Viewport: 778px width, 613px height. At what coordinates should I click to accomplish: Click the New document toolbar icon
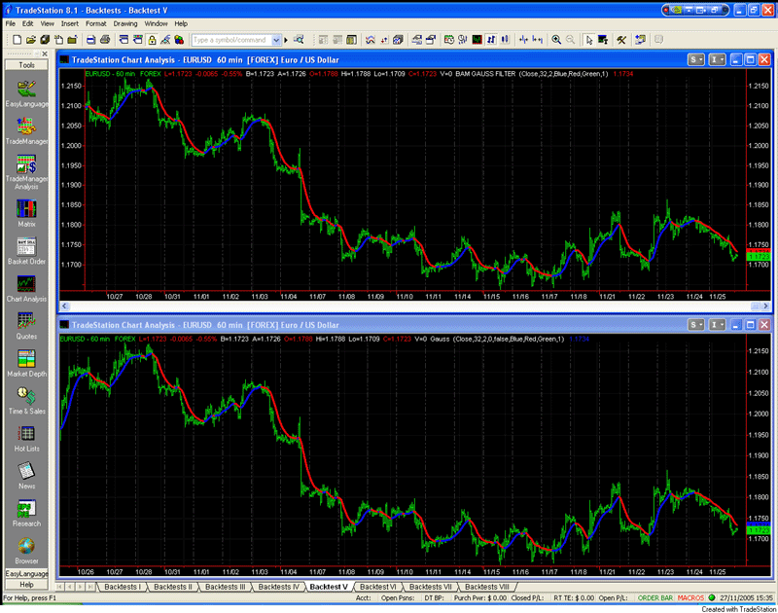pyautogui.click(x=17, y=40)
